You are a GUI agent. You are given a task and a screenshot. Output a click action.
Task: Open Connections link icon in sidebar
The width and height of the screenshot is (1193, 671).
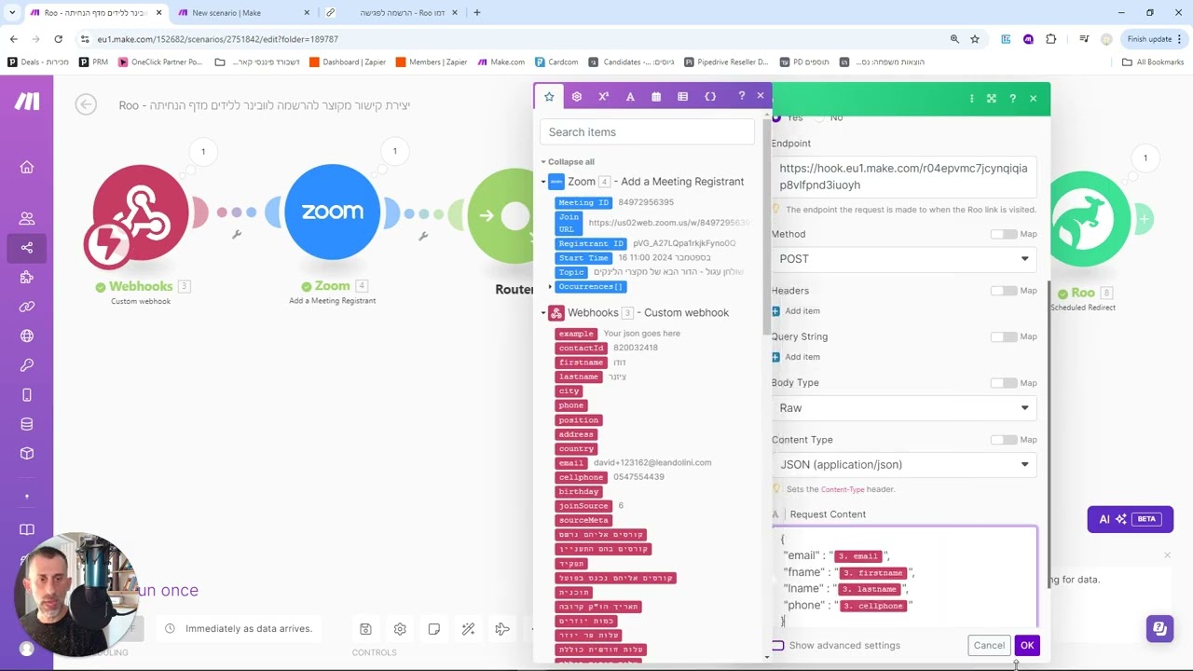pyautogui.click(x=26, y=307)
